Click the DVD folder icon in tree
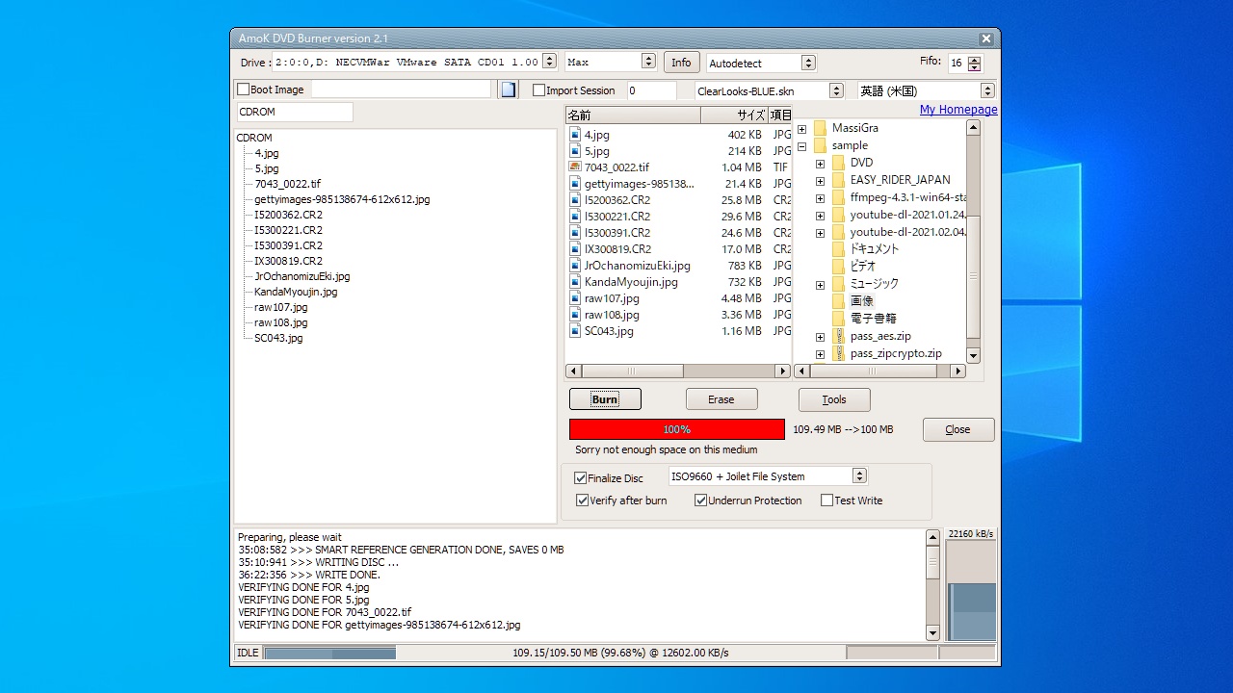1233x693 pixels. point(838,163)
